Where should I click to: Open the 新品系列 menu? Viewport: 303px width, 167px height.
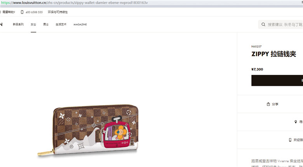tap(18, 24)
